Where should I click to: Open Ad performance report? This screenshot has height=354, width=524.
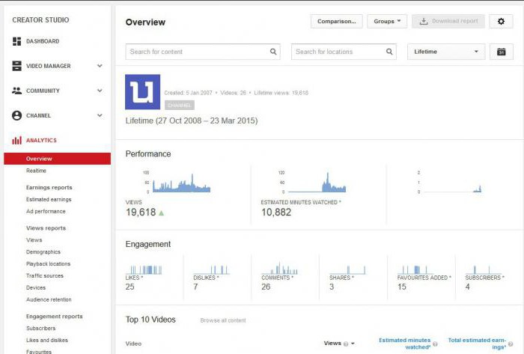[x=46, y=211]
